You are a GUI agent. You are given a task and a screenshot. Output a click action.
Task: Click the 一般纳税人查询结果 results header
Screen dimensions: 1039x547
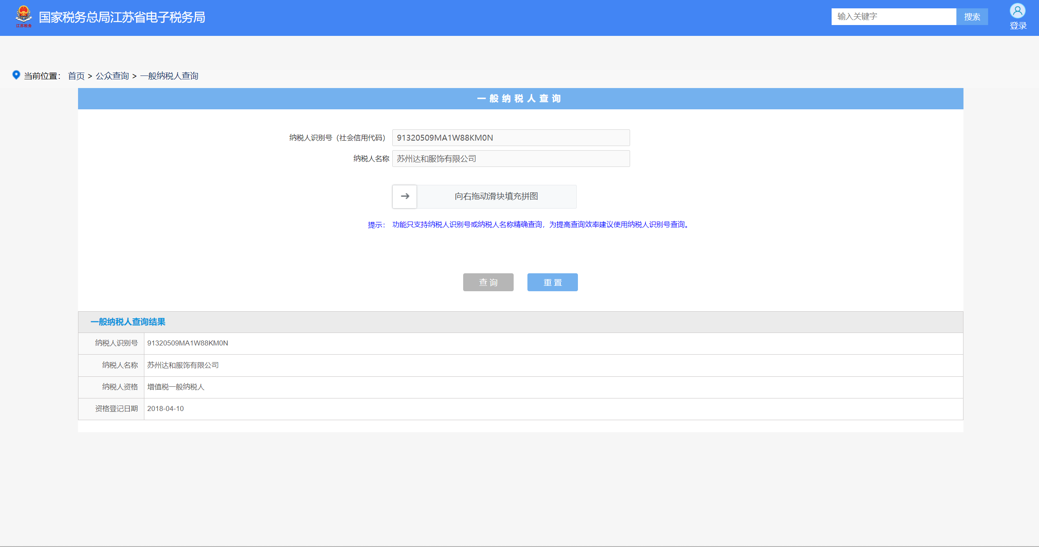tap(128, 322)
